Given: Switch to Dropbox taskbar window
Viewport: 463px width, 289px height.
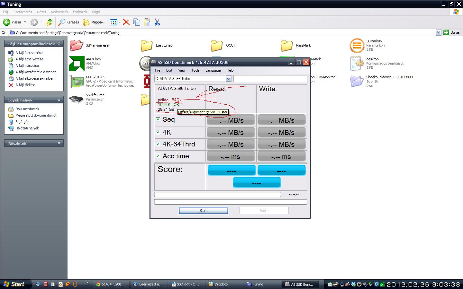Looking at the screenshot, I should click(224, 284).
